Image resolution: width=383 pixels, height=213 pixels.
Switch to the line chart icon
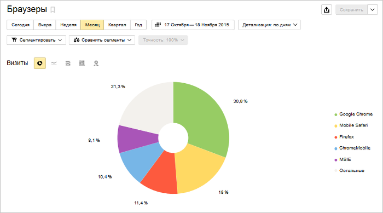click(x=54, y=64)
